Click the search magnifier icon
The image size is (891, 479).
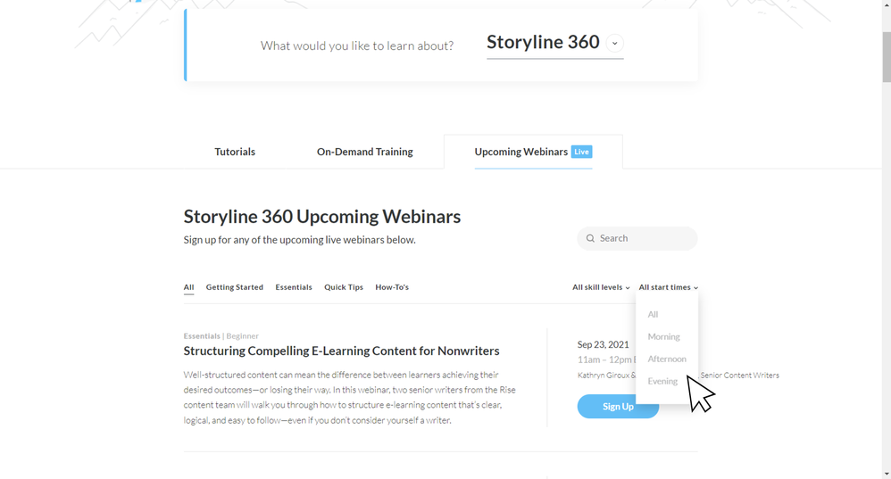pyautogui.click(x=590, y=238)
